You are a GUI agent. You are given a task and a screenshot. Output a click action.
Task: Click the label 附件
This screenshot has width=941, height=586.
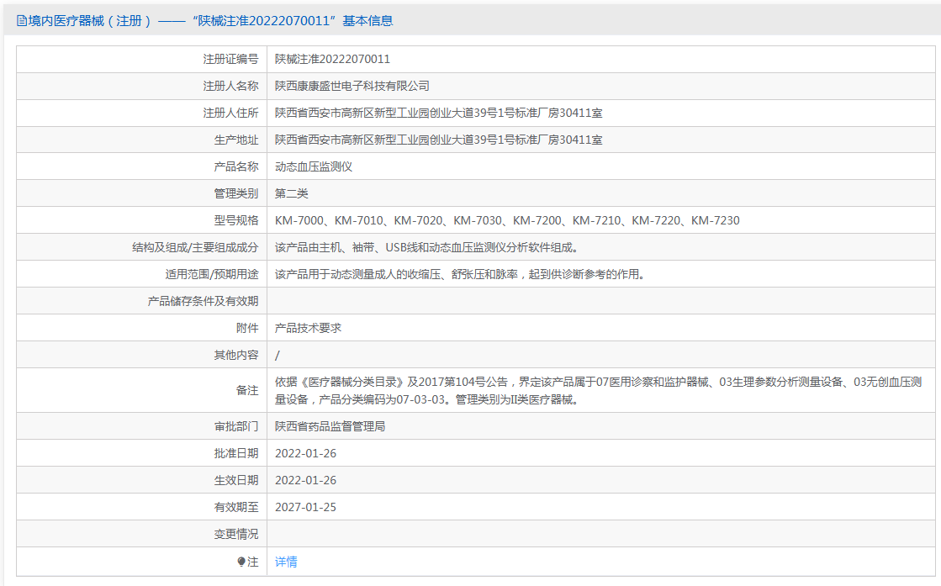[x=247, y=328]
